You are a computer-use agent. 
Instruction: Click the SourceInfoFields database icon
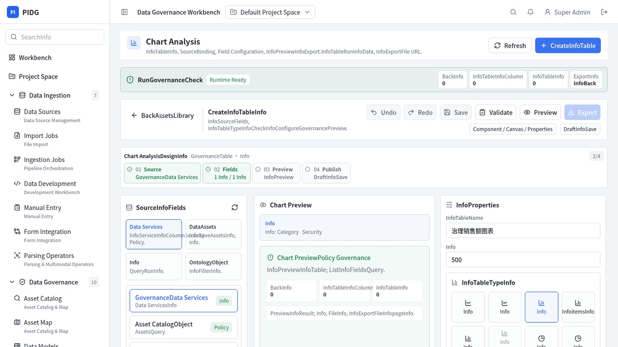point(129,207)
